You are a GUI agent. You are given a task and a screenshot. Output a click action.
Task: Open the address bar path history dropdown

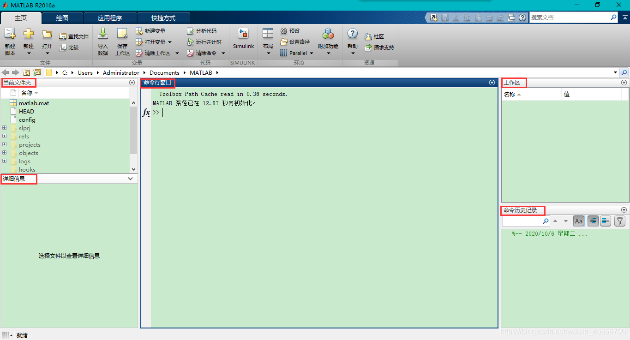point(615,72)
